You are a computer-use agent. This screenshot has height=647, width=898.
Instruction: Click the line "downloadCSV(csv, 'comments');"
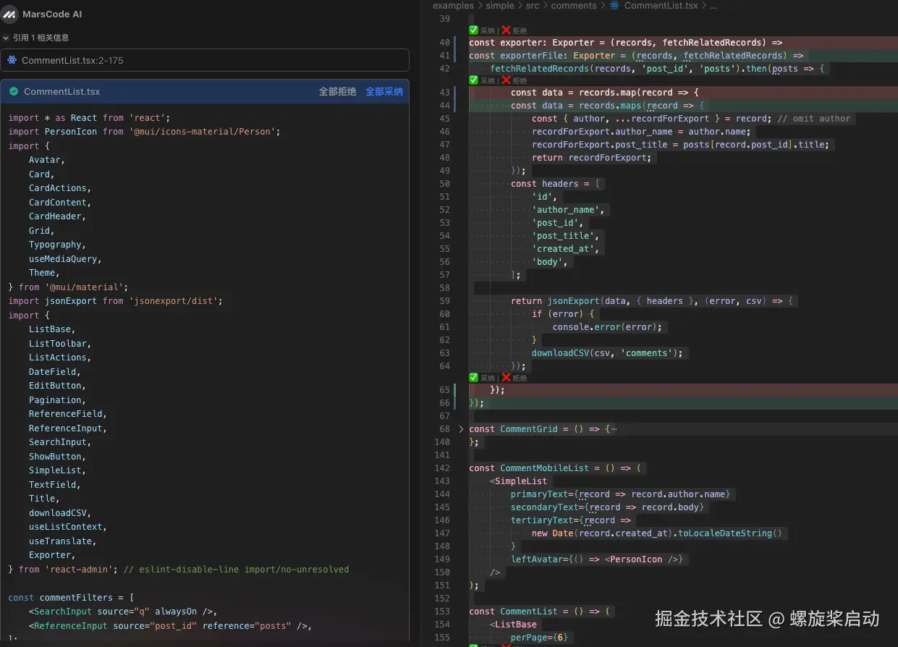tap(607, 353)
